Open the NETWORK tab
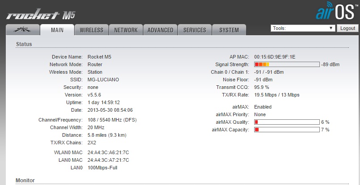 [126, 30]
